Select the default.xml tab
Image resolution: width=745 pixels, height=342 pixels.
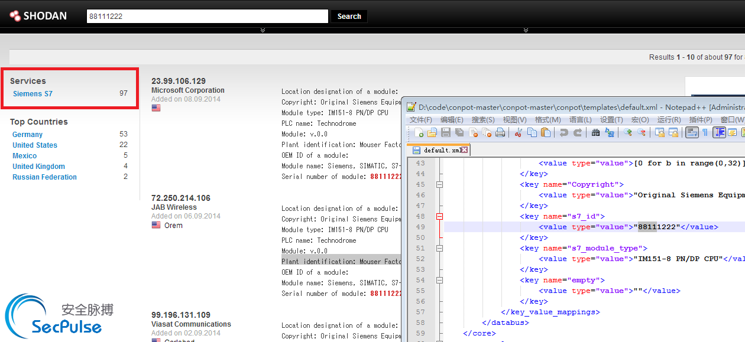click(x=438, y=150)
